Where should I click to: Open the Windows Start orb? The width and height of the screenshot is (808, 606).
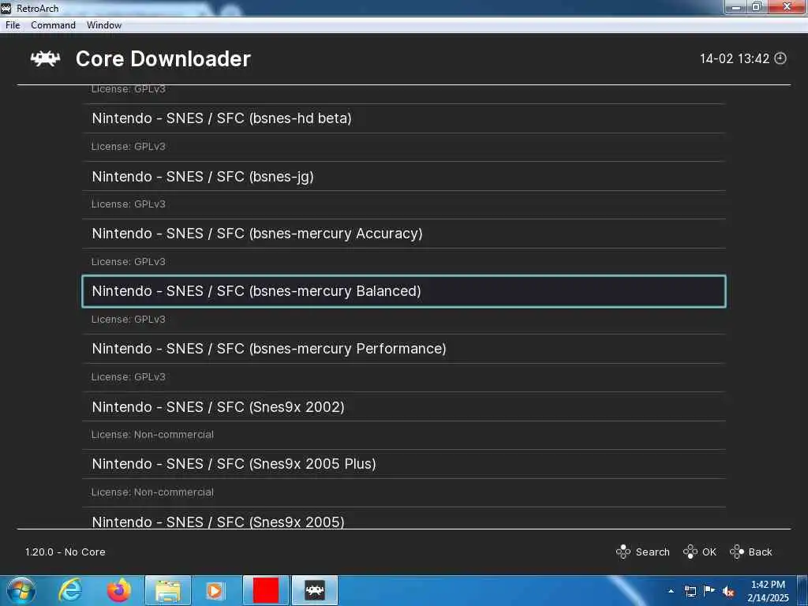(x=21, y=590)
